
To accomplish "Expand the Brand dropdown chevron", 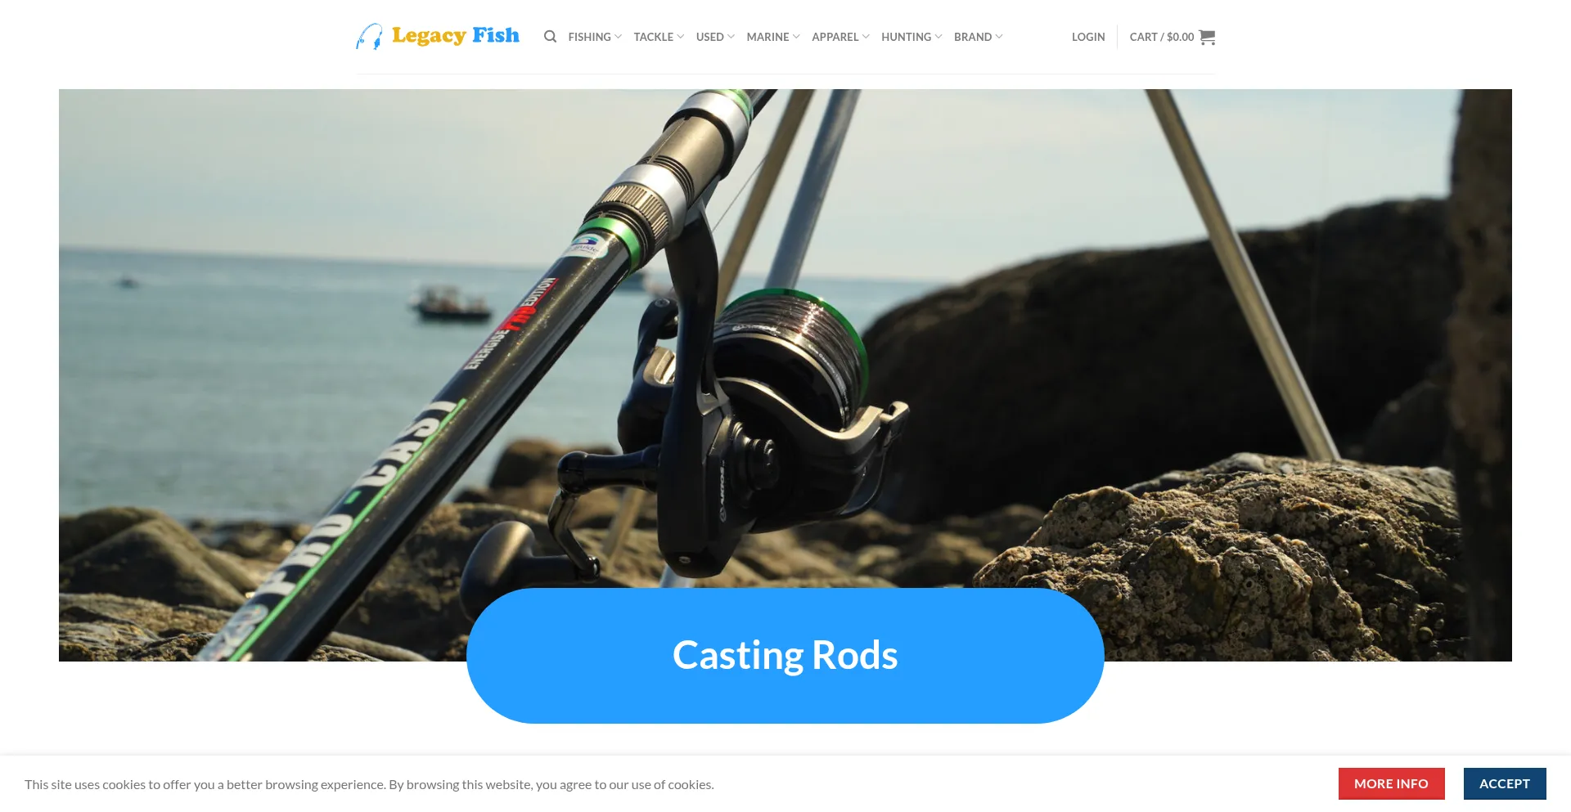I will click(998, 37).
